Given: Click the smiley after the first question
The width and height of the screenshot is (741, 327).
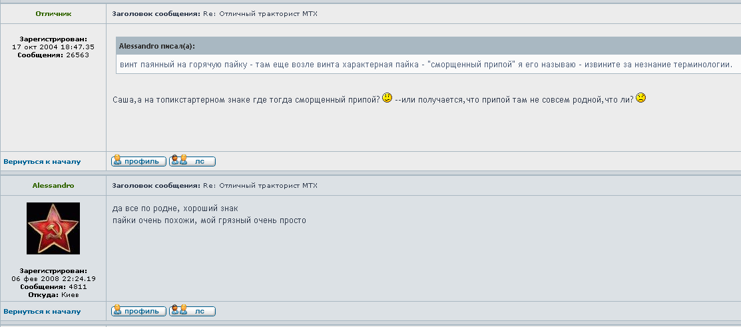Looking at the screenshot, I should 387,98.
